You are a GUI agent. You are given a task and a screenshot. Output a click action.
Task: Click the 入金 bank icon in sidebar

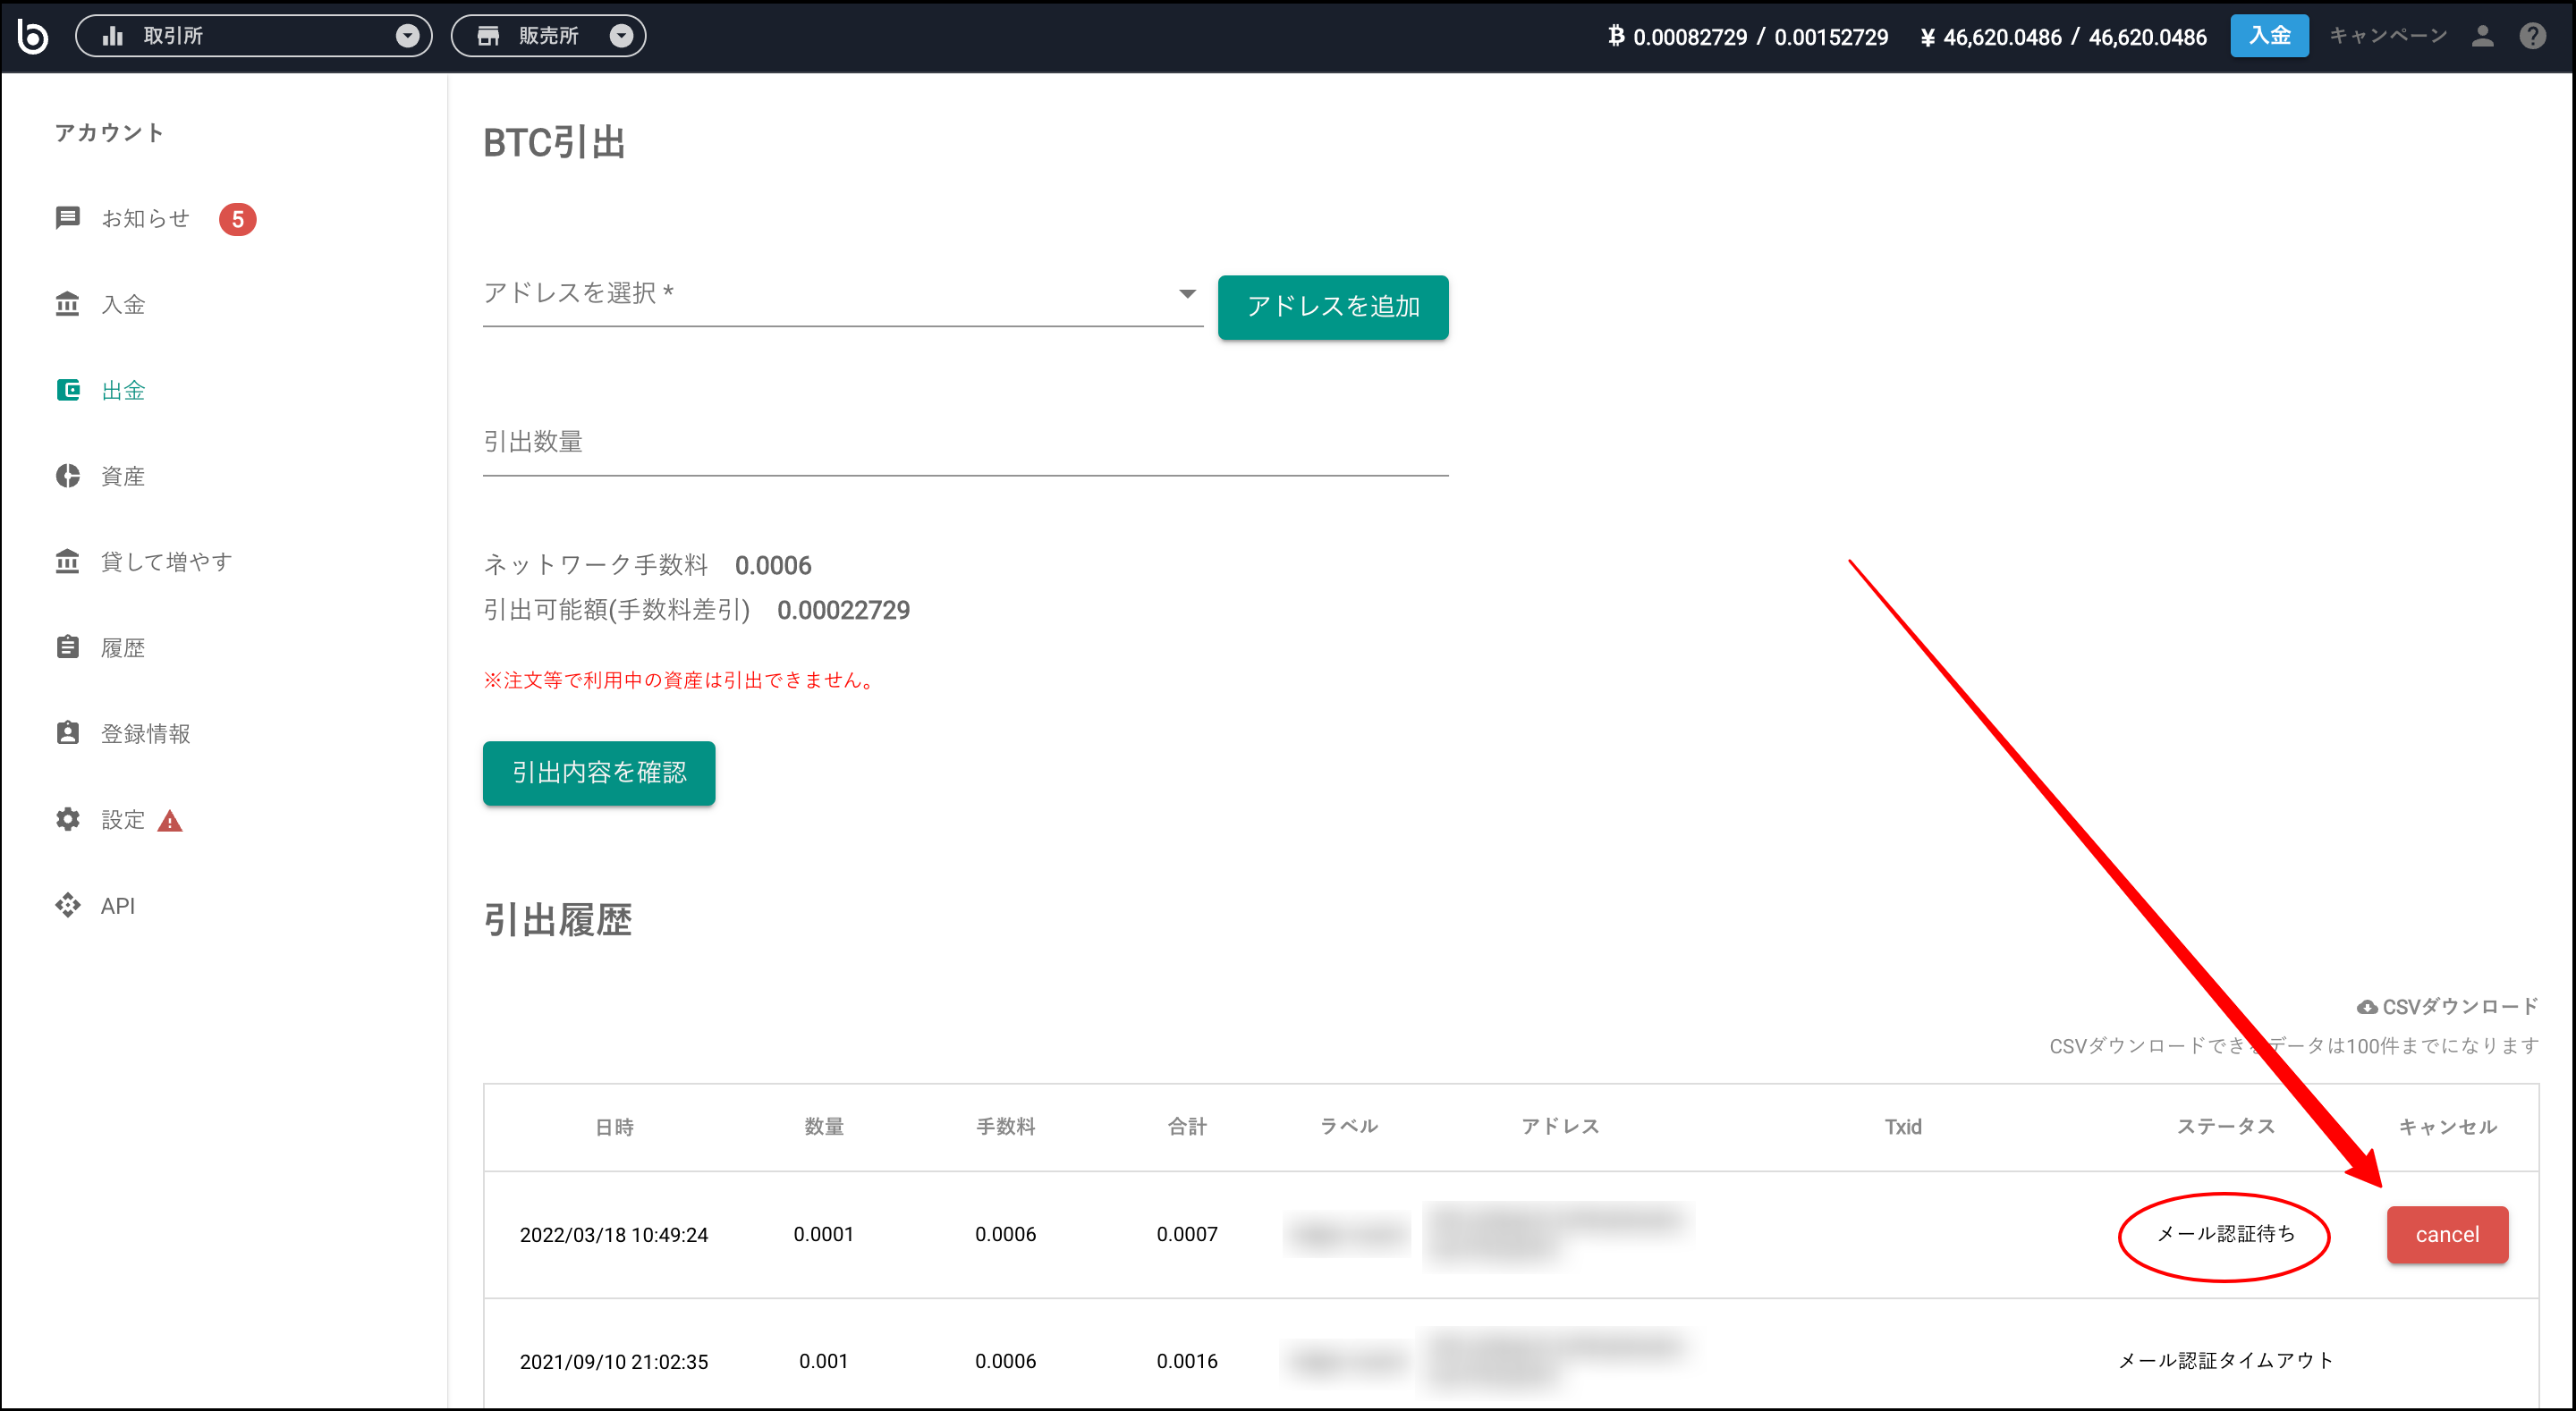click(x=67, y=304)
